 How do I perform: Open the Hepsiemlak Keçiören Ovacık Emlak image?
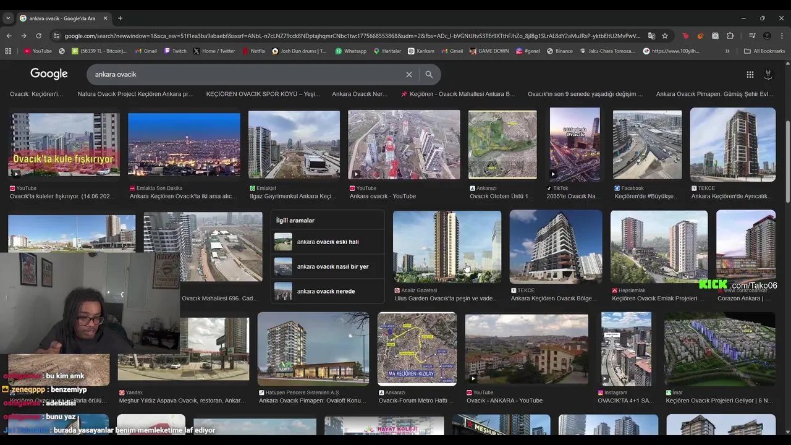coord(659,247)
